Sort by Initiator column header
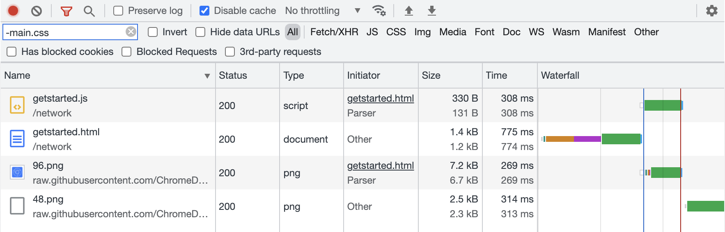The width and height of the screenshot is (725, 232). point(381,75)
